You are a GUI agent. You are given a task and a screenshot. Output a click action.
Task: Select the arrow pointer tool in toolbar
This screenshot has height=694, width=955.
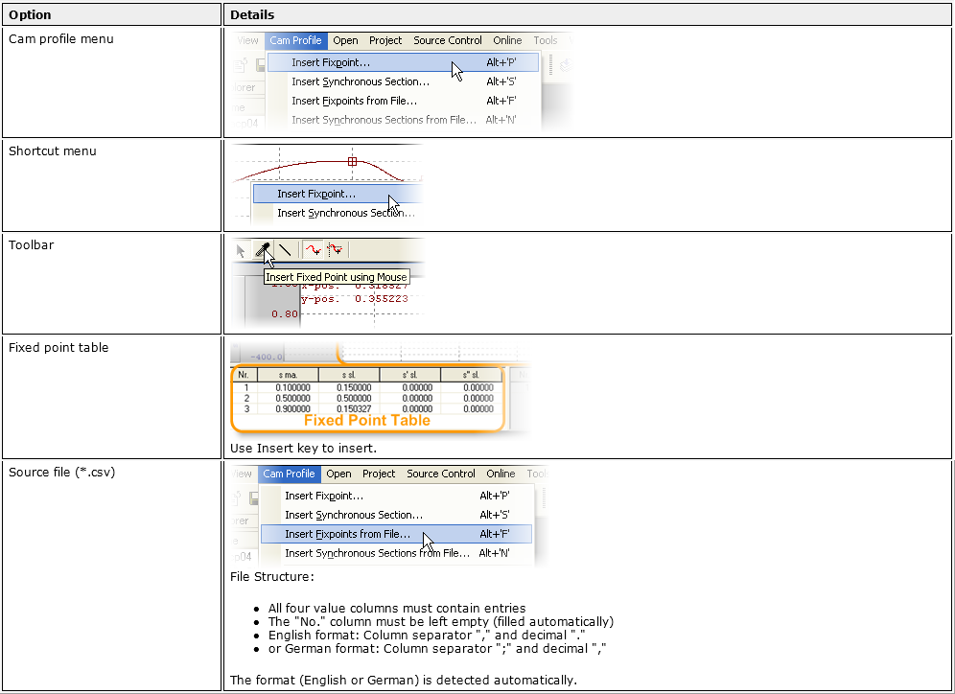[x=241, y=251]
